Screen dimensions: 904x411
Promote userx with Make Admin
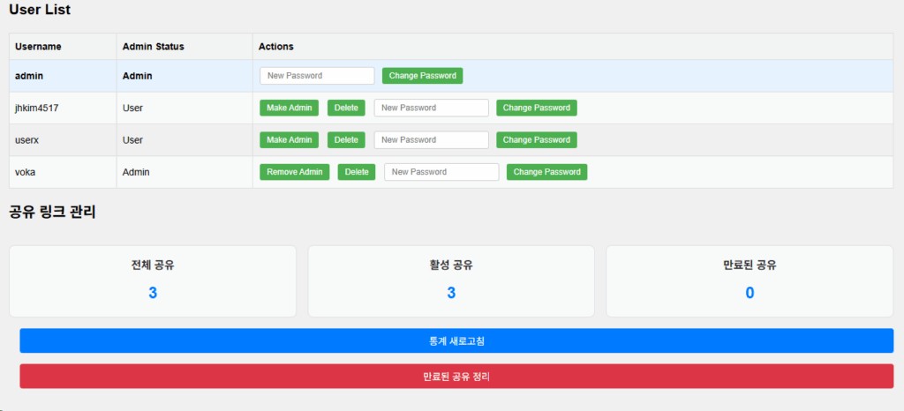pos(290,139)
